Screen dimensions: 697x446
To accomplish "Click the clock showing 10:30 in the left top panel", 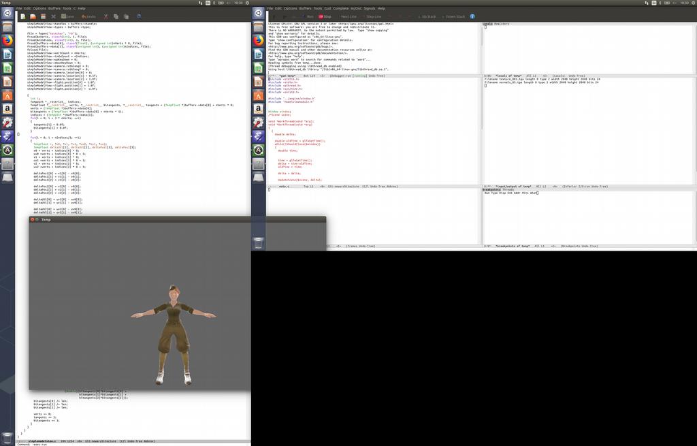I will (x=238, y=3).
